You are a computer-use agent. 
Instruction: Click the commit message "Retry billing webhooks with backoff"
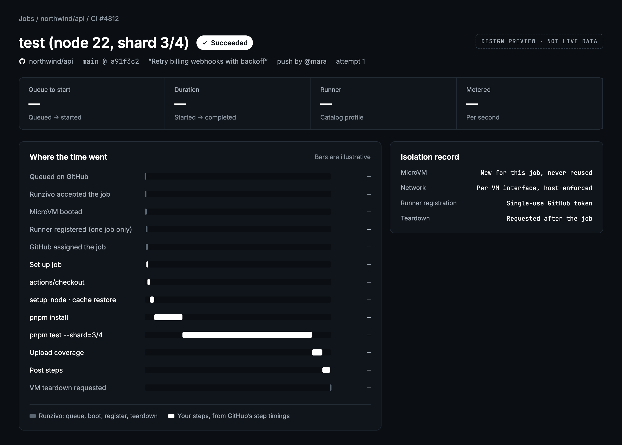pyautogui.click(x=208, y=61)
